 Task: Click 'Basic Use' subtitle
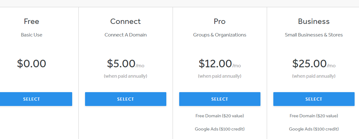click(x=32, y=35)
